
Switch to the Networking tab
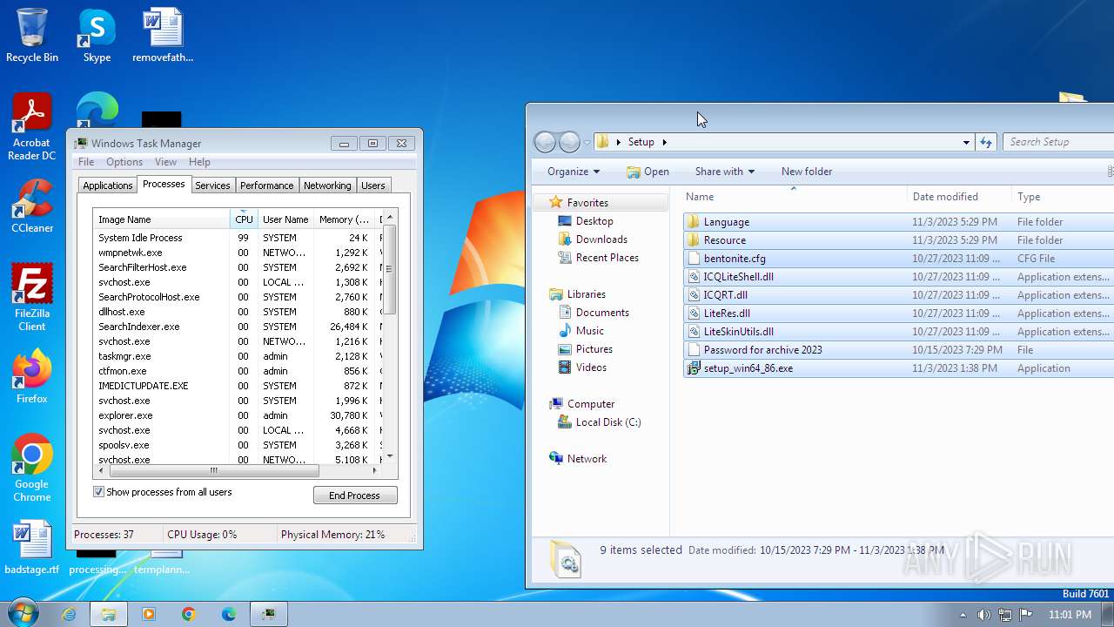[327, 185]
